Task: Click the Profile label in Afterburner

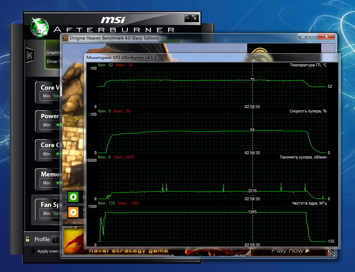Action: [x=42, y=239]
